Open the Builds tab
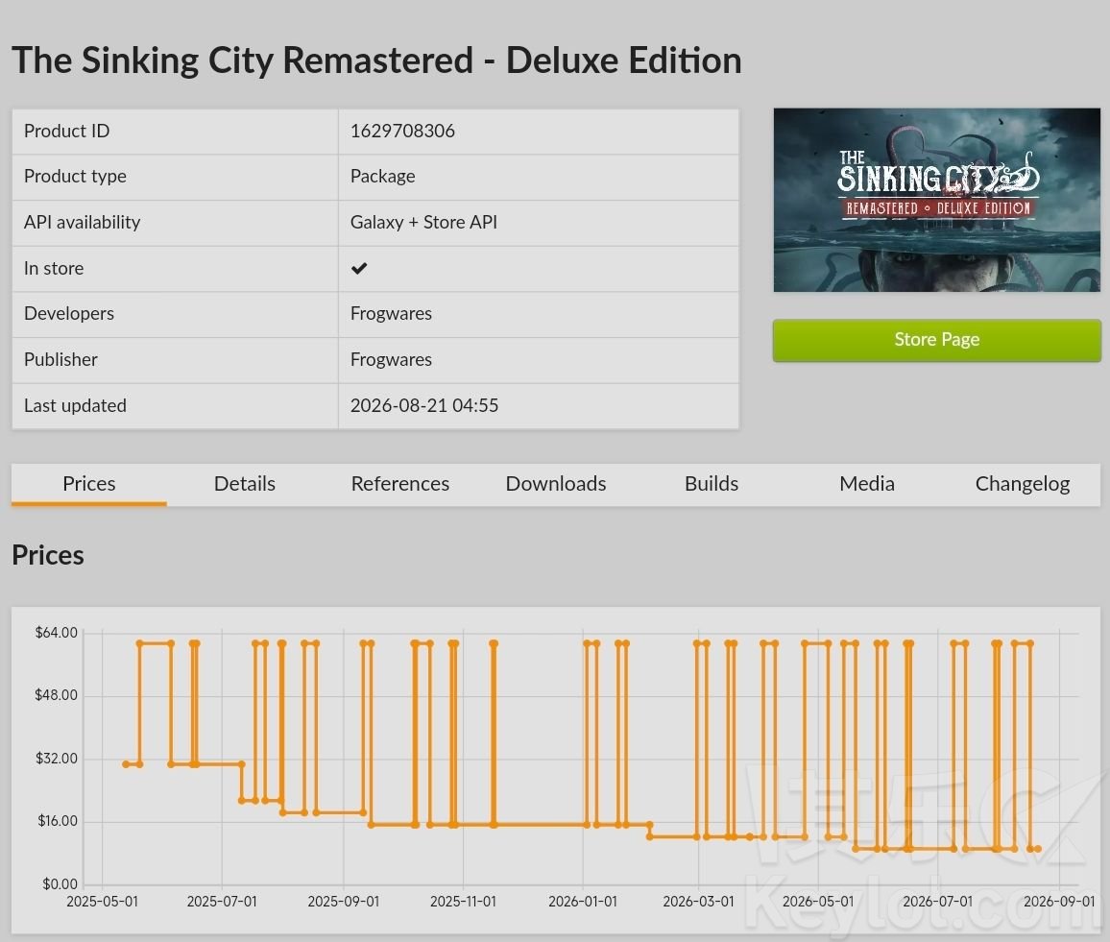1110x942 pixels. [712, 484]
